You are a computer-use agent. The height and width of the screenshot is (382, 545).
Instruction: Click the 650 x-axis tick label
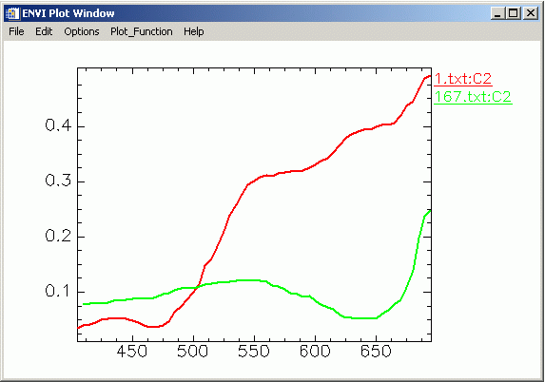point(376,352)
